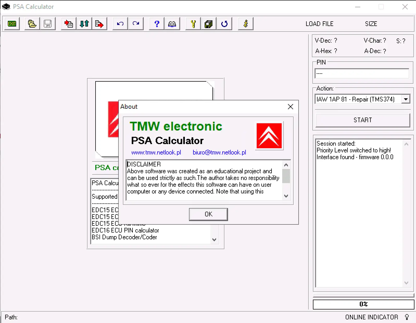
Task: Click the disclaimer scrollbar thumb
Action: 286,176
